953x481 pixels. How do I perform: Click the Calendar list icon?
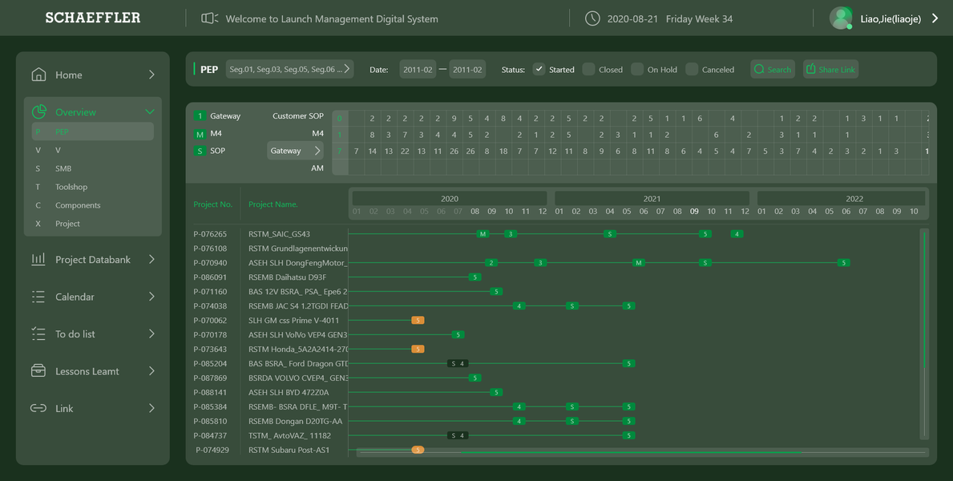coord(38,297)
